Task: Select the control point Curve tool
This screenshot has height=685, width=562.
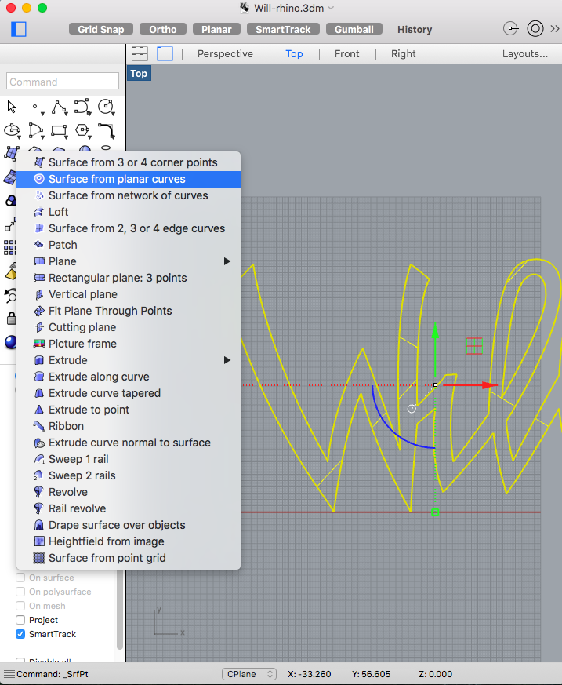Action: coord(82,107)
